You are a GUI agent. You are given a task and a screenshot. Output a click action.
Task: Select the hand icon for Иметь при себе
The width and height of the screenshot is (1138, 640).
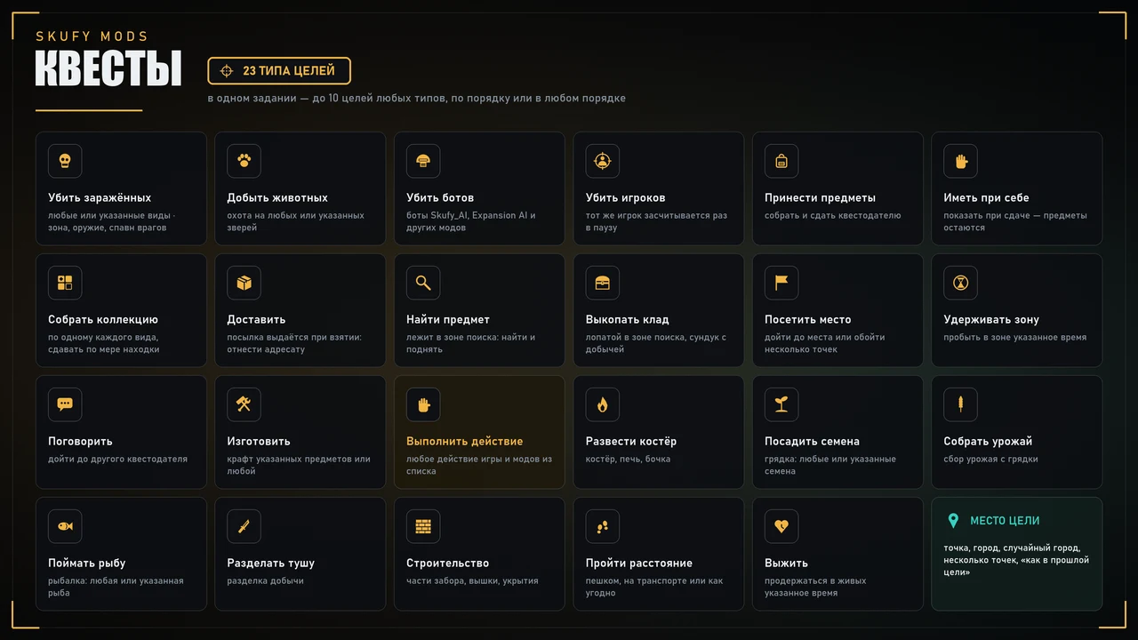tap(961, 161)
